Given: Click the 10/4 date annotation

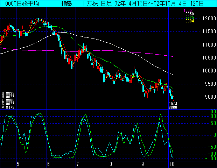Looking at the screenshot, I should (x=173, y=104).
